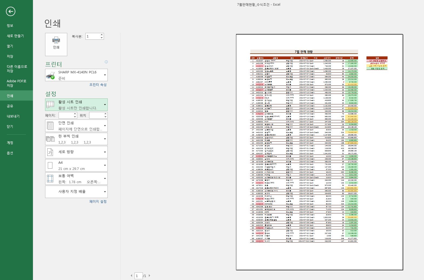The height and width of the screenshot is (280, 424).
Task: Click the pages to input field
Action: pos(96,115)
